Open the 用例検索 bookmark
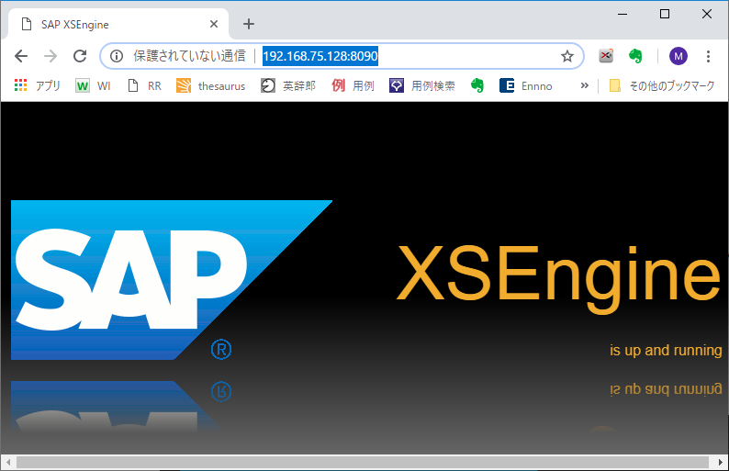Image resolution: width=729 pixels, height=471 pixels. click(422, 85)
